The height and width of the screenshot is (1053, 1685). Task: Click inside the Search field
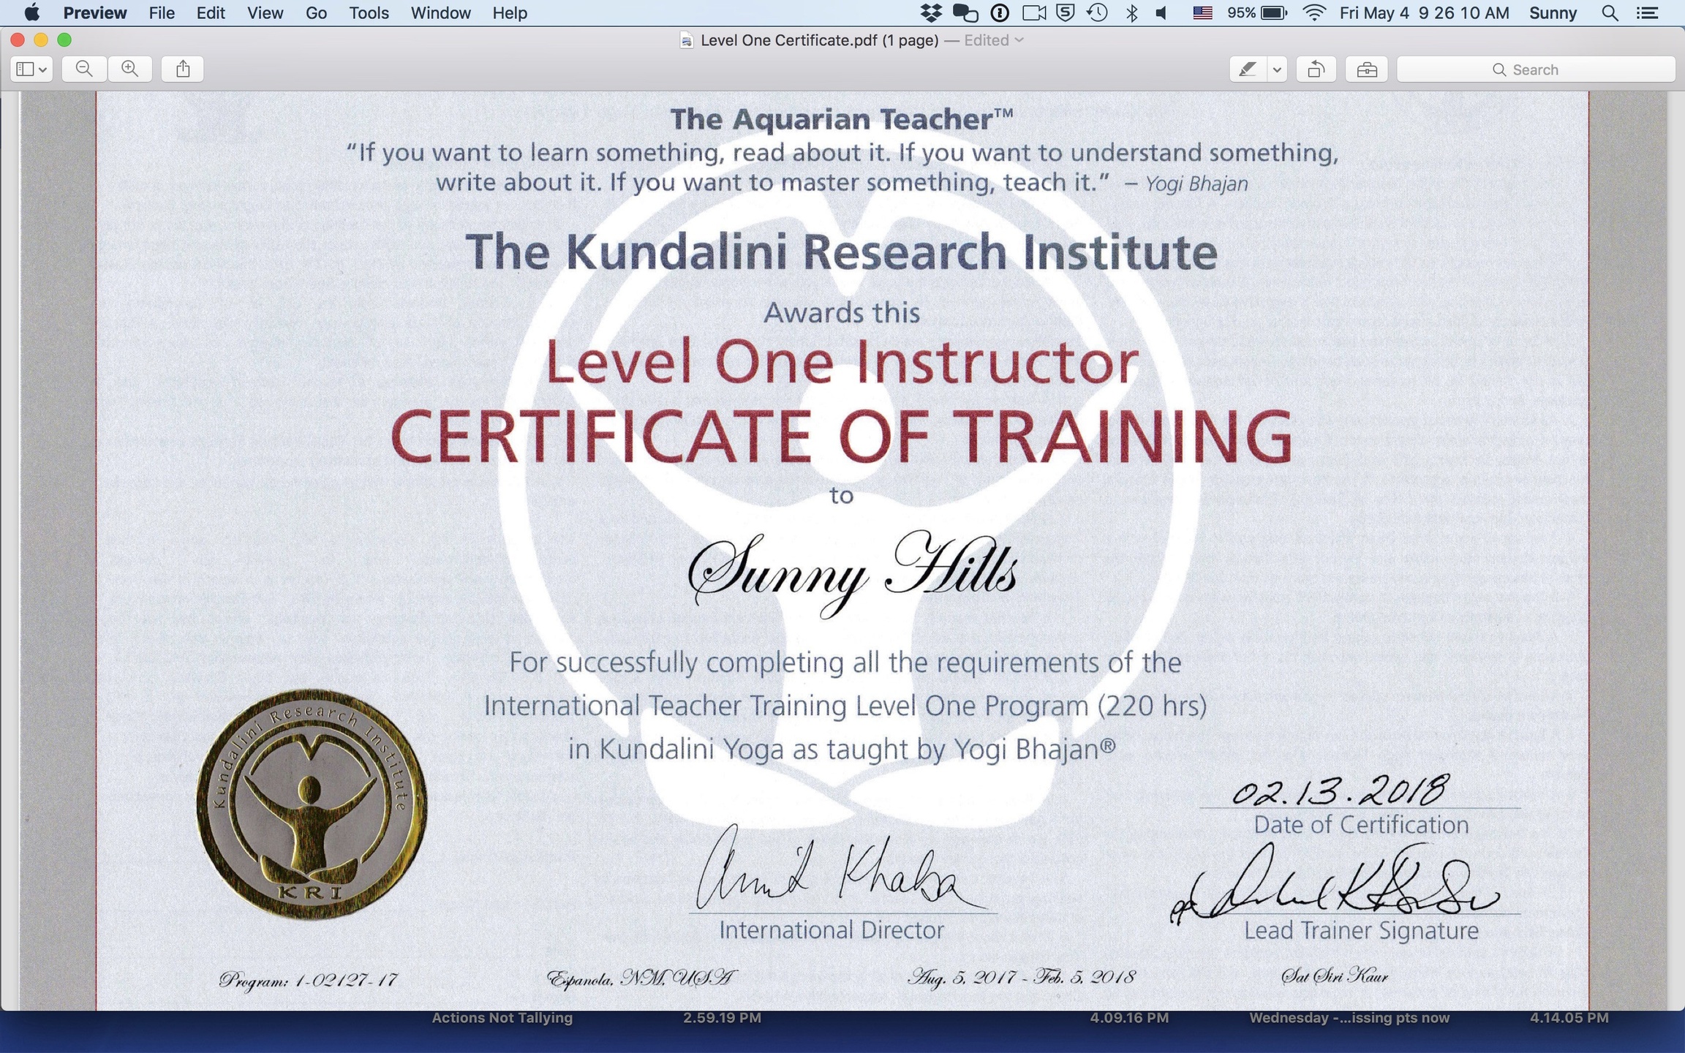click(x=1536, y=69)
